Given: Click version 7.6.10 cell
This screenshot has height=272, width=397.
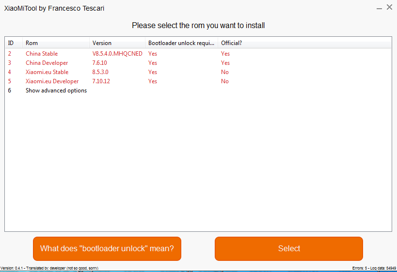Looking at the screenshot, I should pos(99,63).
